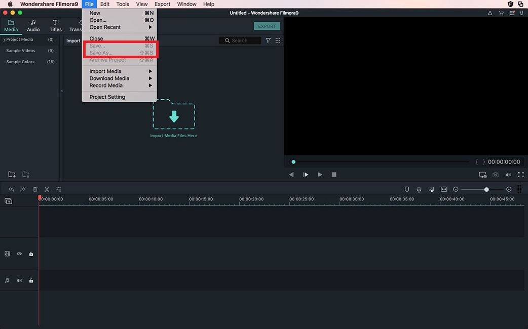The image size is (528, 329).
Task: Click the scissors split icon
Action: [47, 189]
